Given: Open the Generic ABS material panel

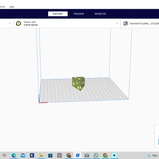Looking at the screenshot, I should [x=67, y=23].
